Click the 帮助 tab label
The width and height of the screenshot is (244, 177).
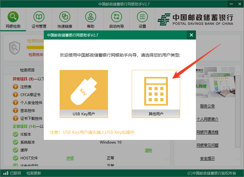pyautogui.click(x=91, y=26)
